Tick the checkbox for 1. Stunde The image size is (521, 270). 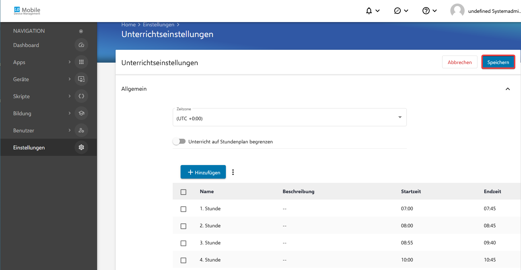pos(183,209)
